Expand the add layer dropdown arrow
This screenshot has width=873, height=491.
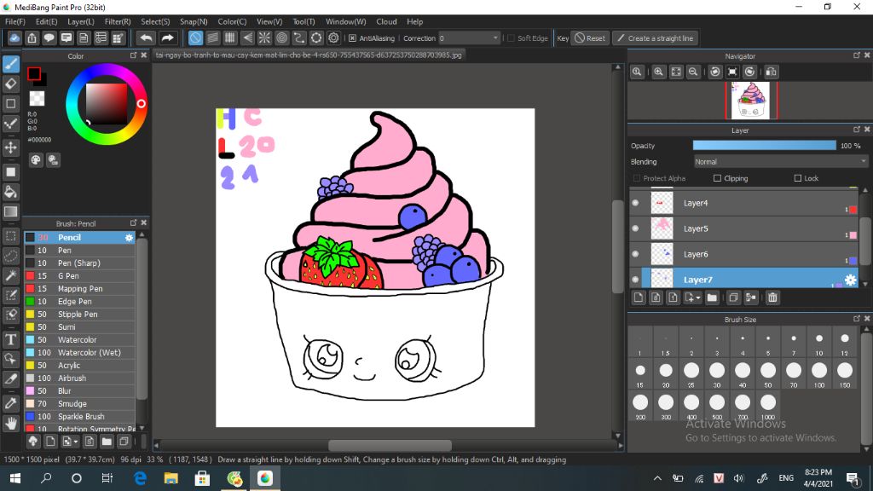[x=697, y=297]
